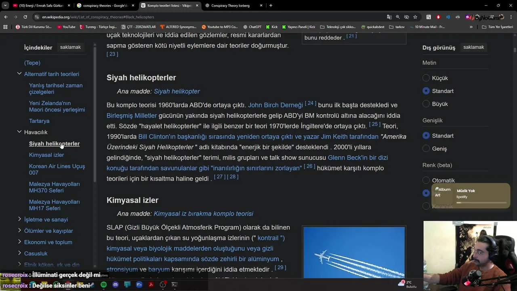Click the Spotify widget progress bar
The image size is (517, 291).
coord(481,202)
